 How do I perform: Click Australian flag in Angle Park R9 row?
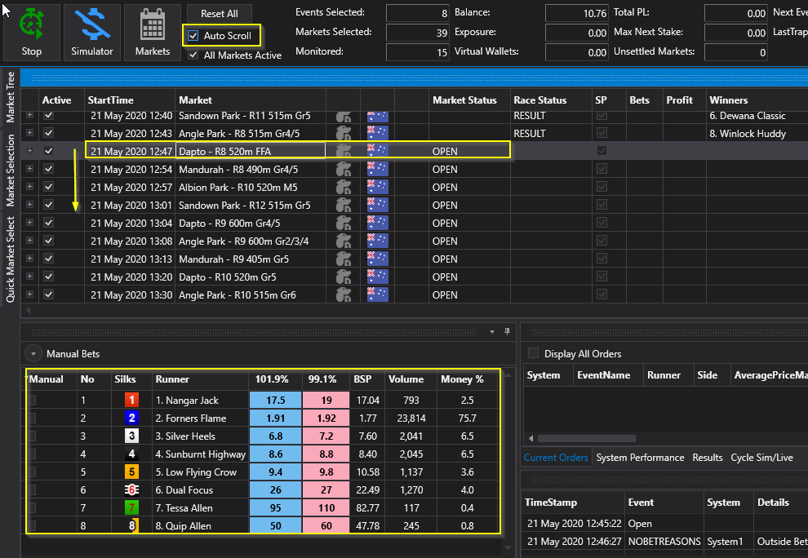point(378,241)
